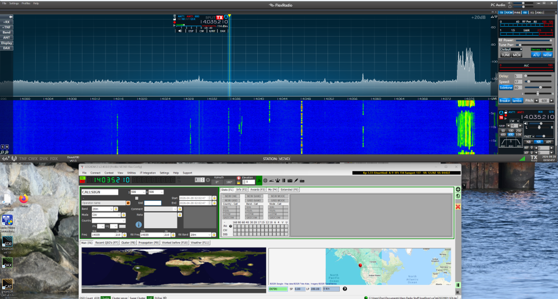This screenshot has height=299, width=558.
Task: Click the +RX button
Action: click(7, 22)
